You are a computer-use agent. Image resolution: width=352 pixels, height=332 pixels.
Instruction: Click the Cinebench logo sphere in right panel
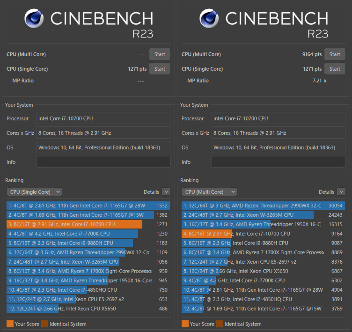(209, 18)
